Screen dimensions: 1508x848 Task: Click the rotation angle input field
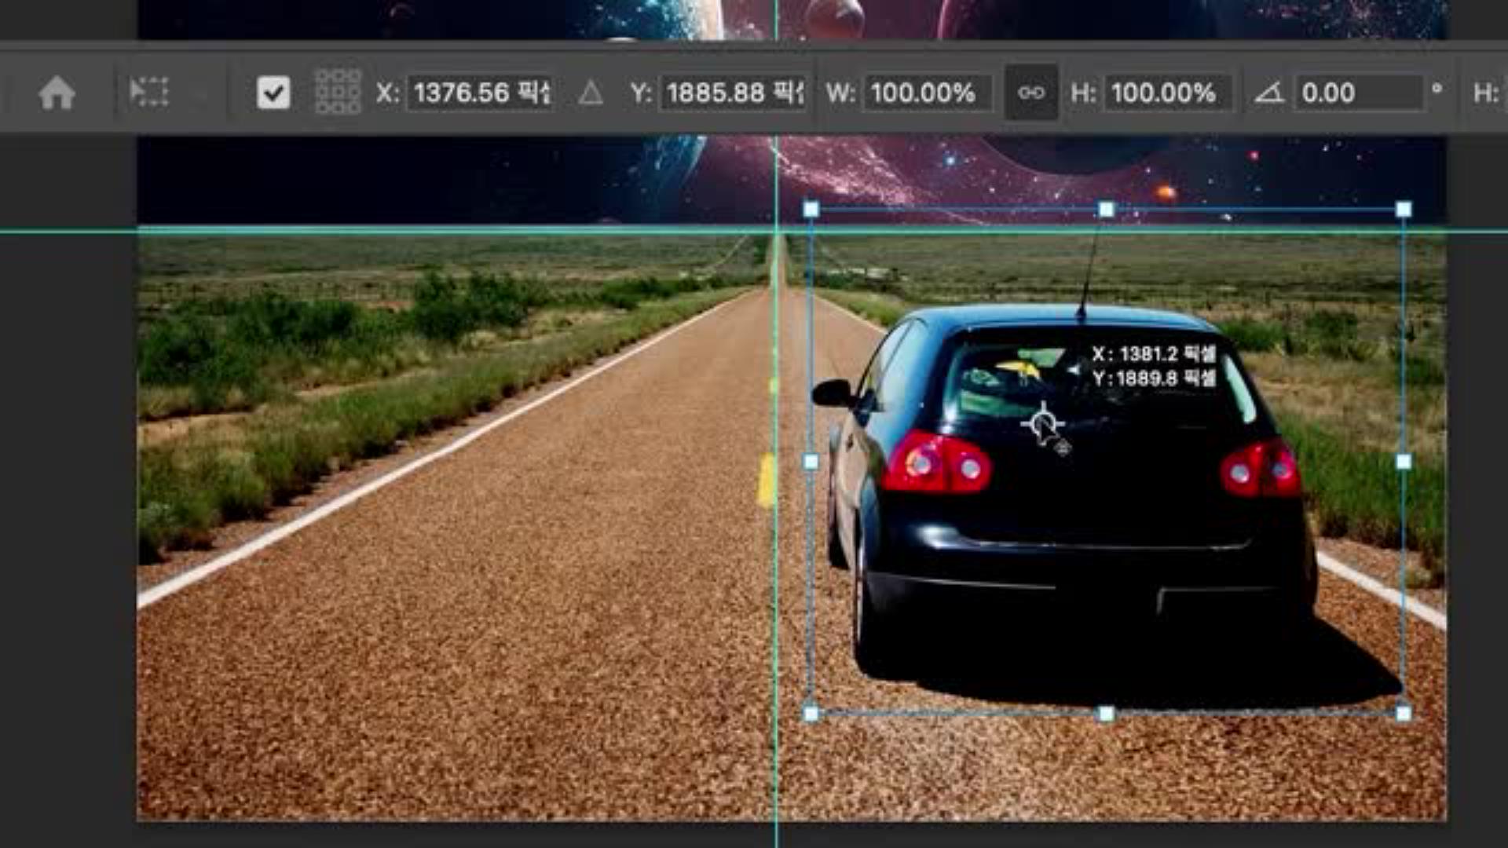[1359, 93]
